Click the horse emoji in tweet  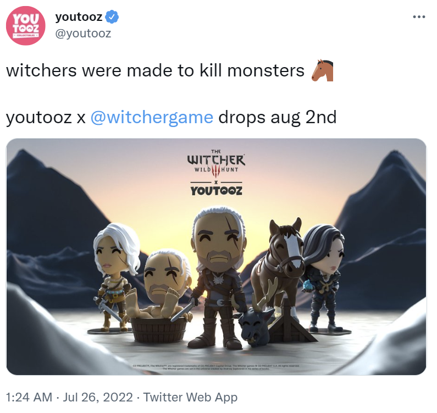pos(322,70)
